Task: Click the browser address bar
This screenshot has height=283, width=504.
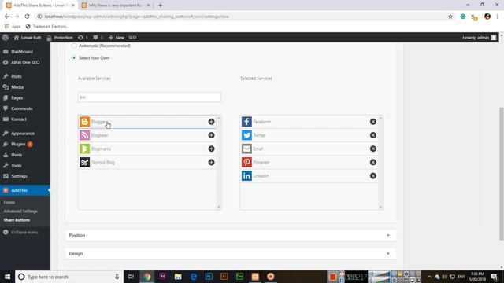Action: [x=241, y=17]
